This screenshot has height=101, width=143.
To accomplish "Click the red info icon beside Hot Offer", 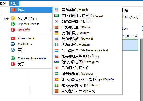I will [13, 30].
